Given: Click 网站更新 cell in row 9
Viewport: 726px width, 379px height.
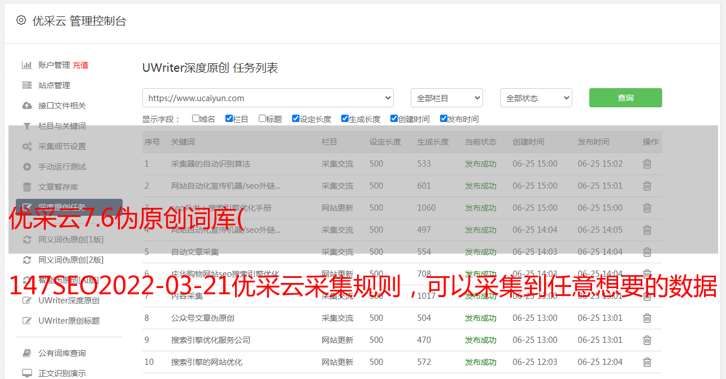Looking at the screenshot, I should click(337, 340).
